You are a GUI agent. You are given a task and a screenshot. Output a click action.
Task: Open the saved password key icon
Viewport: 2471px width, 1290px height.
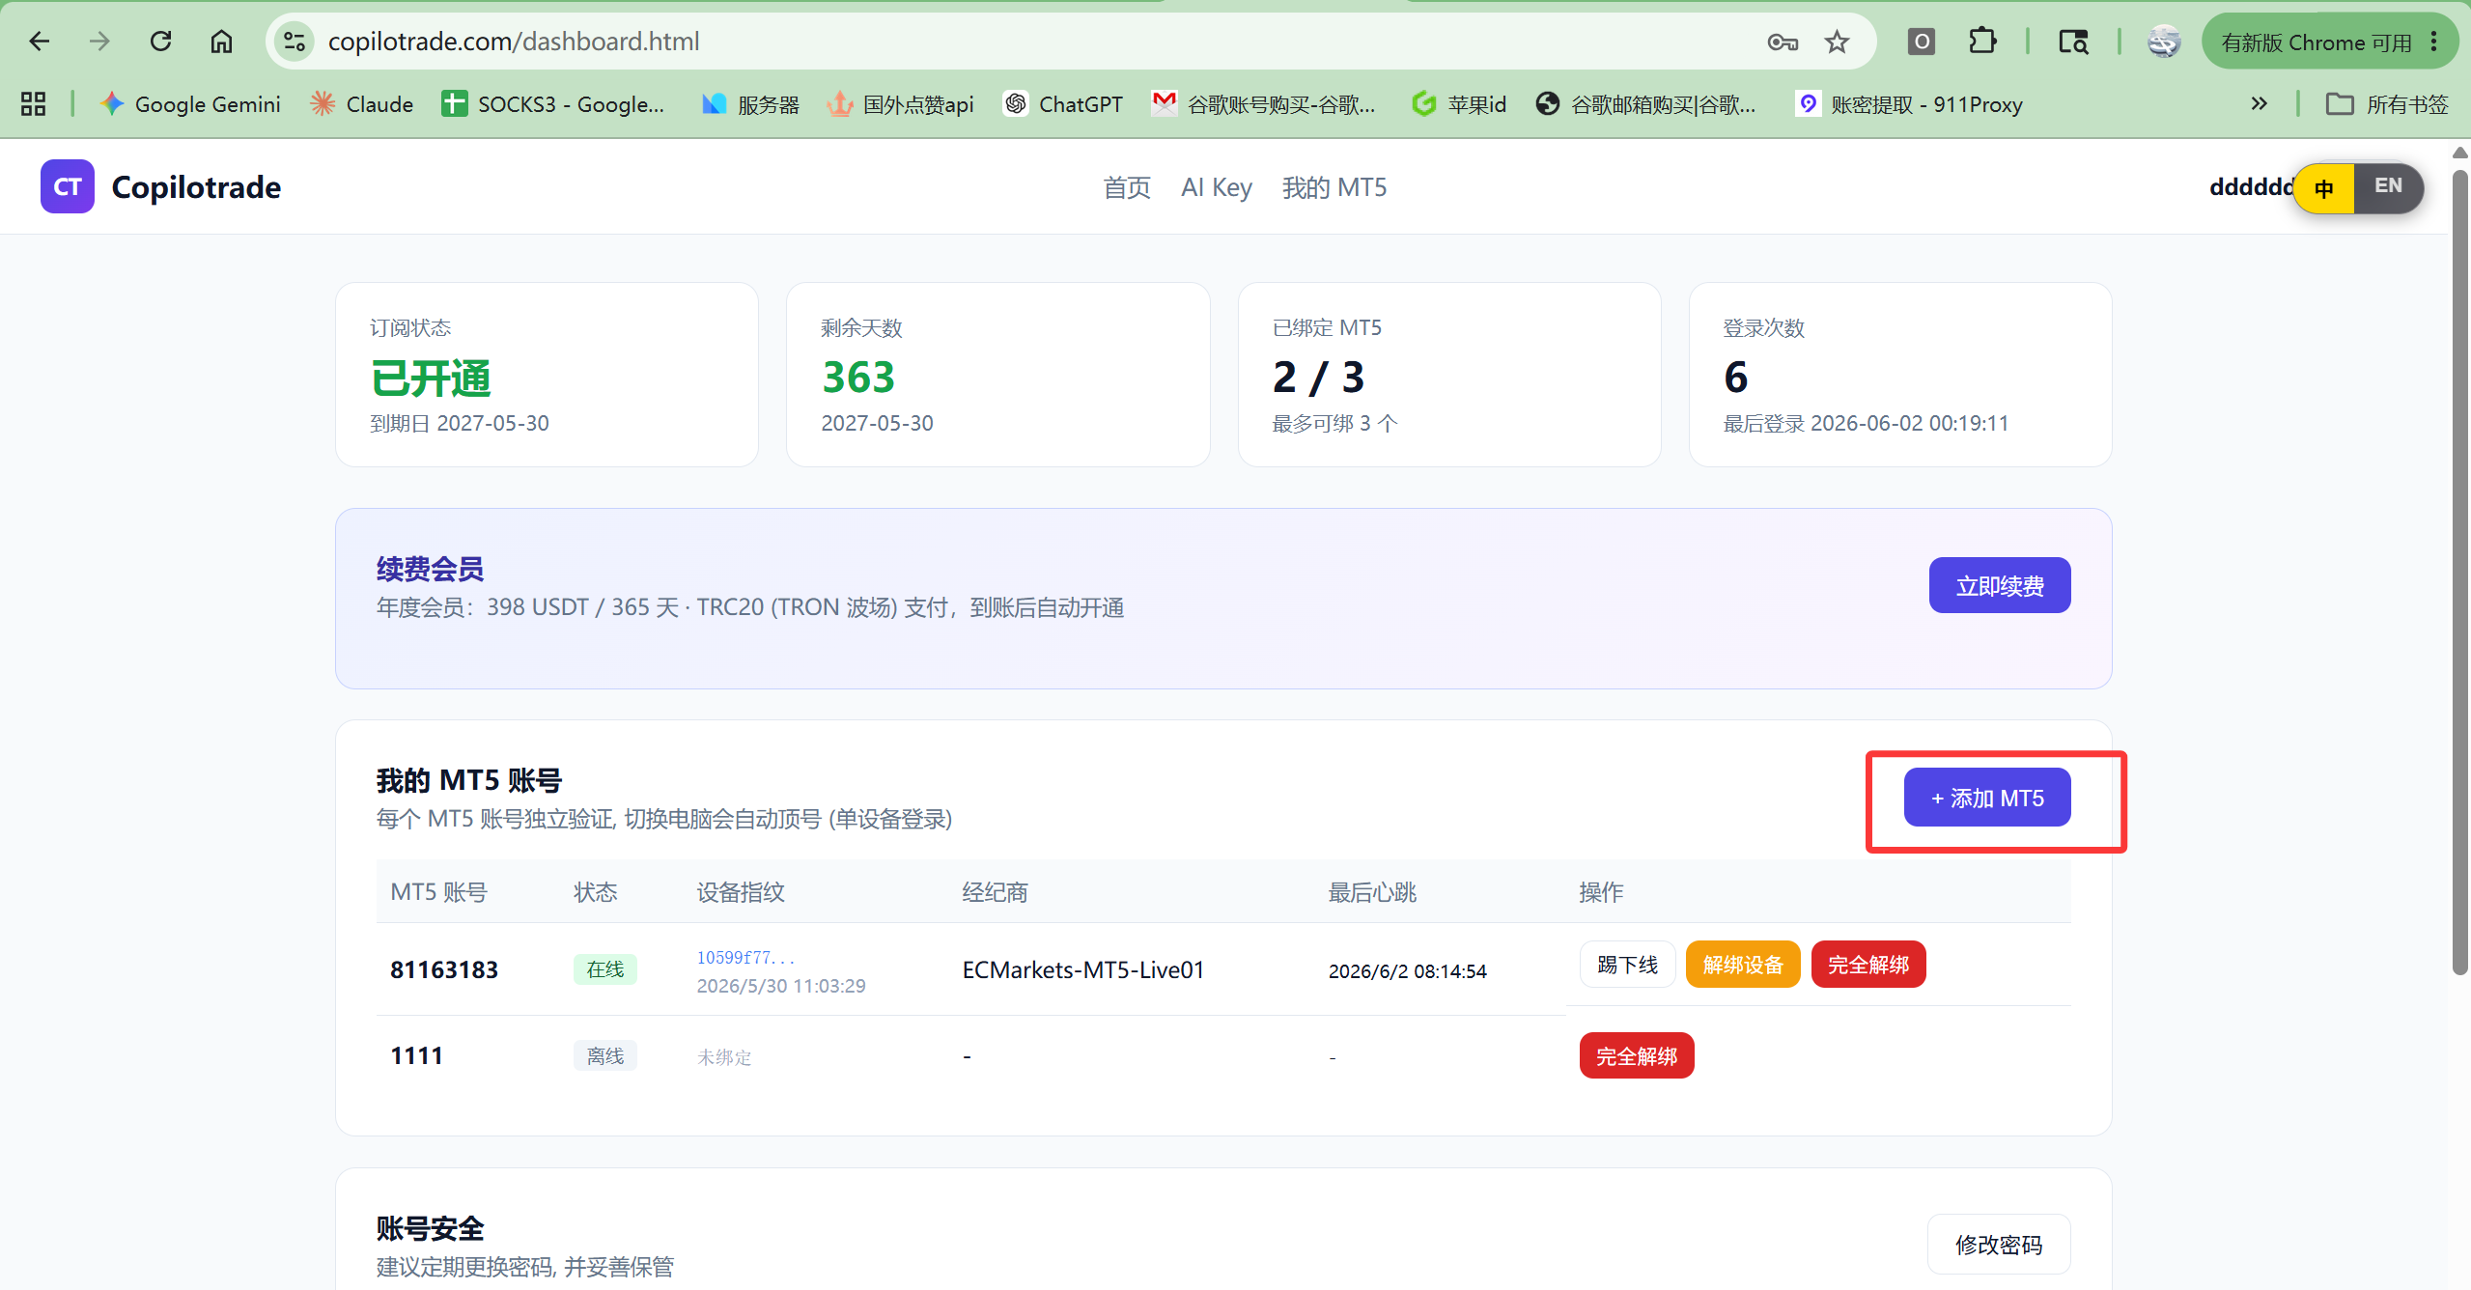point(1782,42)
